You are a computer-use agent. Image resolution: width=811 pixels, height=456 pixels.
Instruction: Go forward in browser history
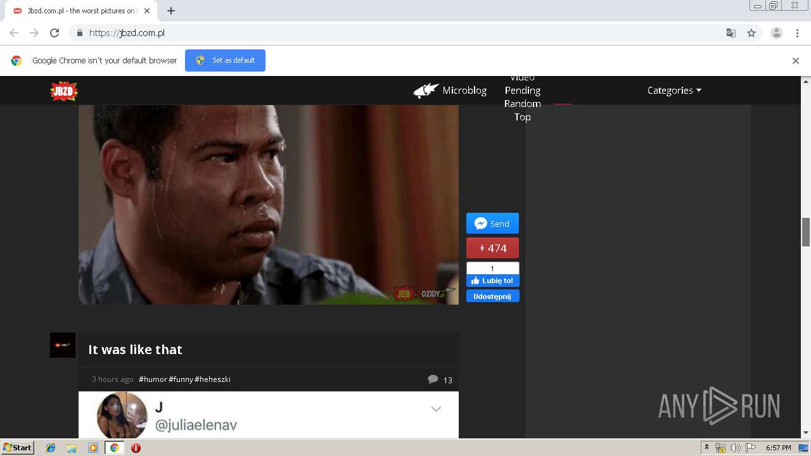point(34,33)
